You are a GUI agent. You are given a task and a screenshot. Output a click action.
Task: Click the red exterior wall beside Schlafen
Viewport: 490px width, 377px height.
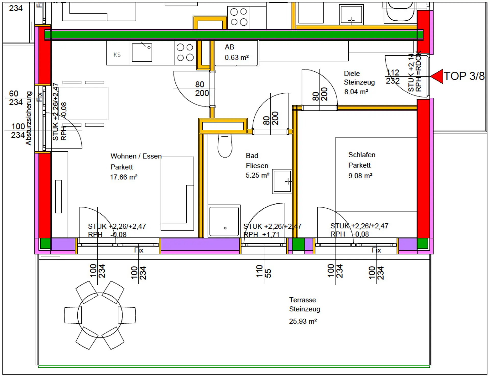(x=423, y=168)
